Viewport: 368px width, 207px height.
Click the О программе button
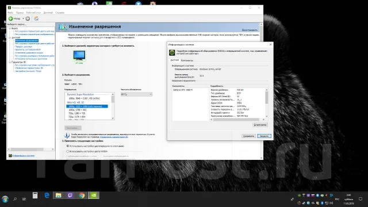pyautogui.click(x=260, y=125)
